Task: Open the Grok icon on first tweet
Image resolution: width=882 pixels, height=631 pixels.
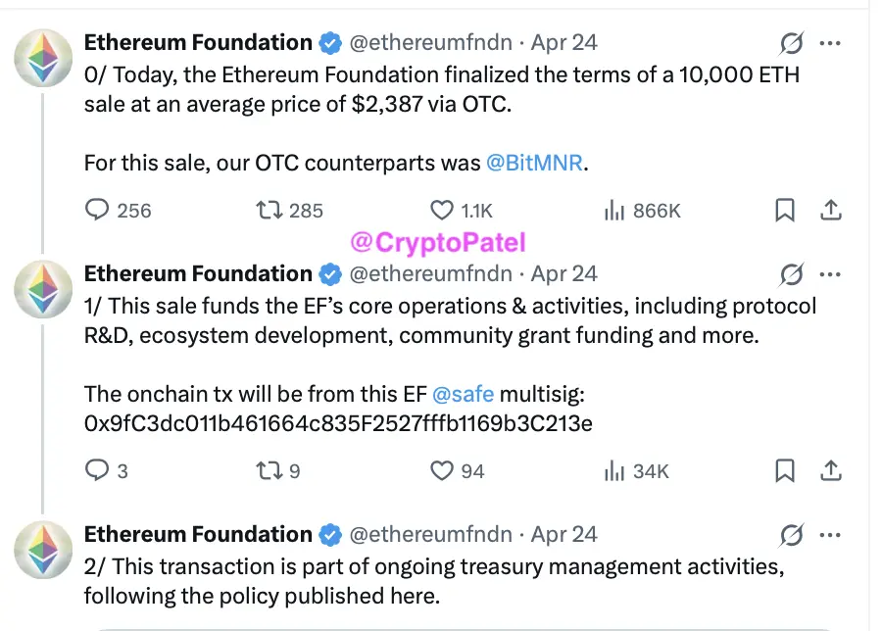Action: point(791,44)
